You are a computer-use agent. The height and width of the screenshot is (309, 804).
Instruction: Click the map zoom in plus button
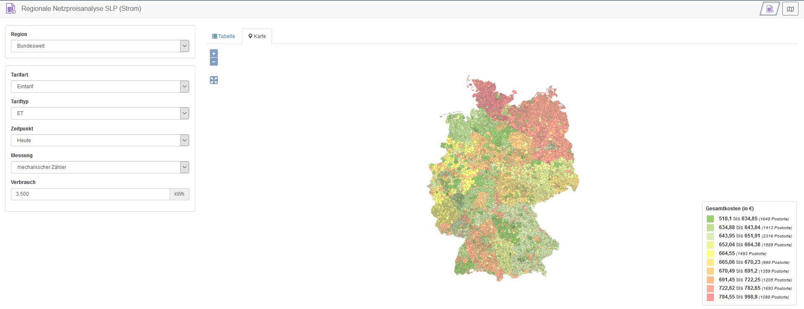214,54
